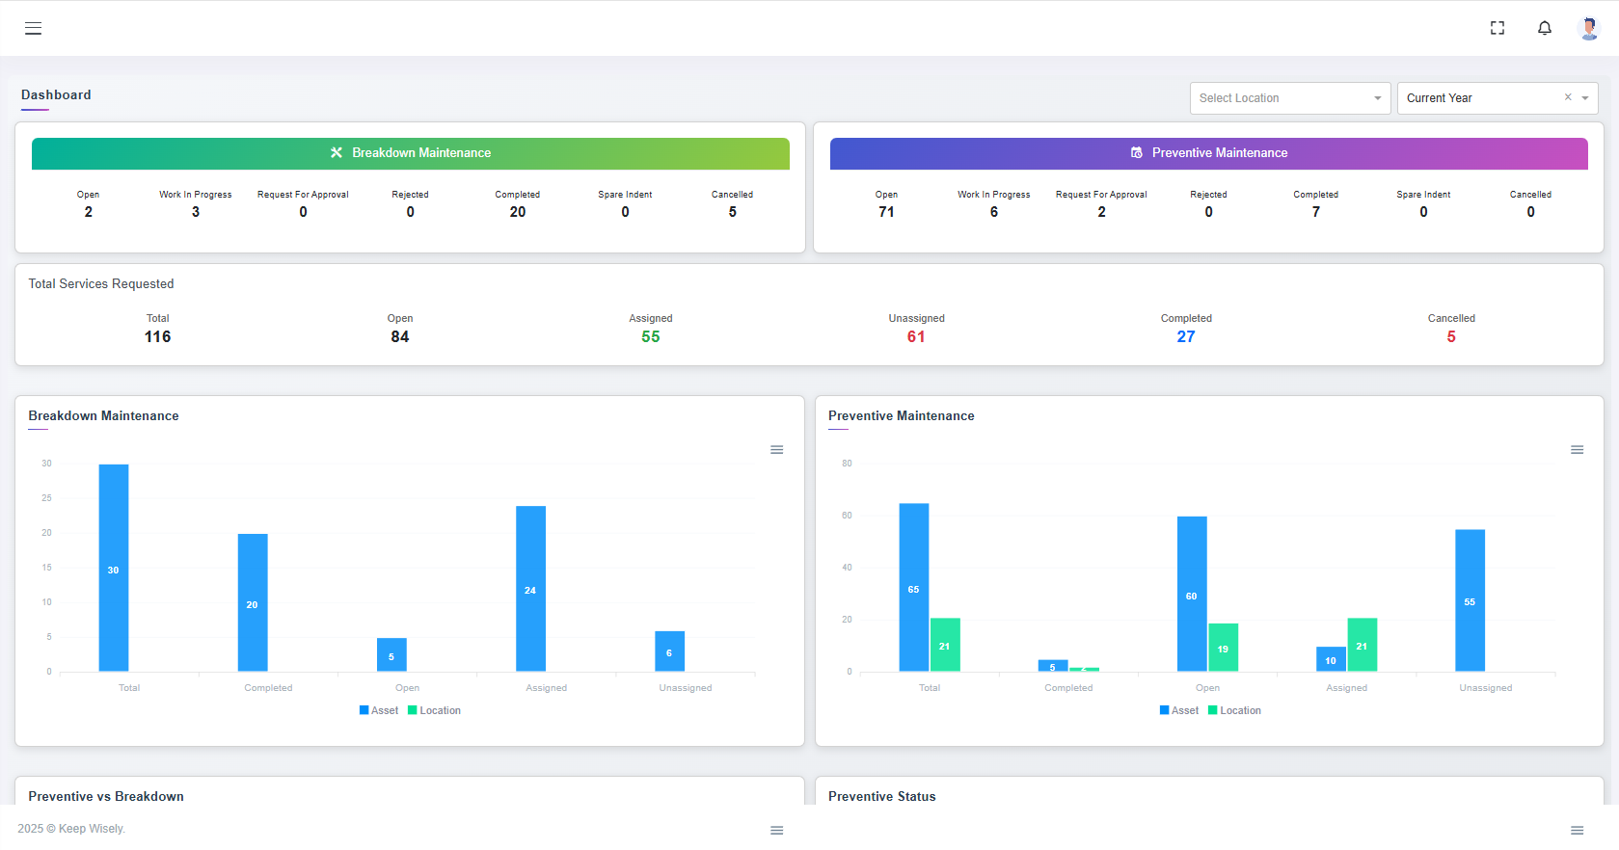Click Preventive Spare Indent count 0
1619x850 pixels.
(1423, 212)
